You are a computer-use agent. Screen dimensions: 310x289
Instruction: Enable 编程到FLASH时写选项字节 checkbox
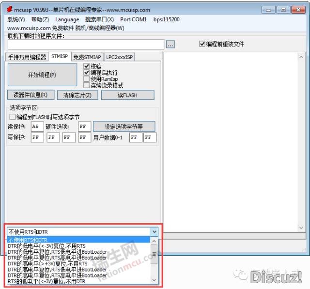45,117
